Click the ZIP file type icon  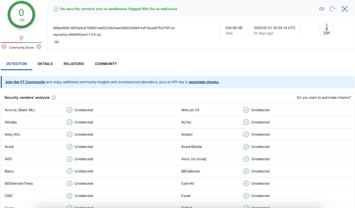[327, 30]
